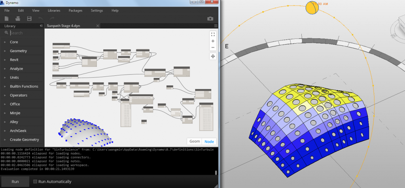Click the Fit to screen icon
405x188 pixels.
click(213, 34)
